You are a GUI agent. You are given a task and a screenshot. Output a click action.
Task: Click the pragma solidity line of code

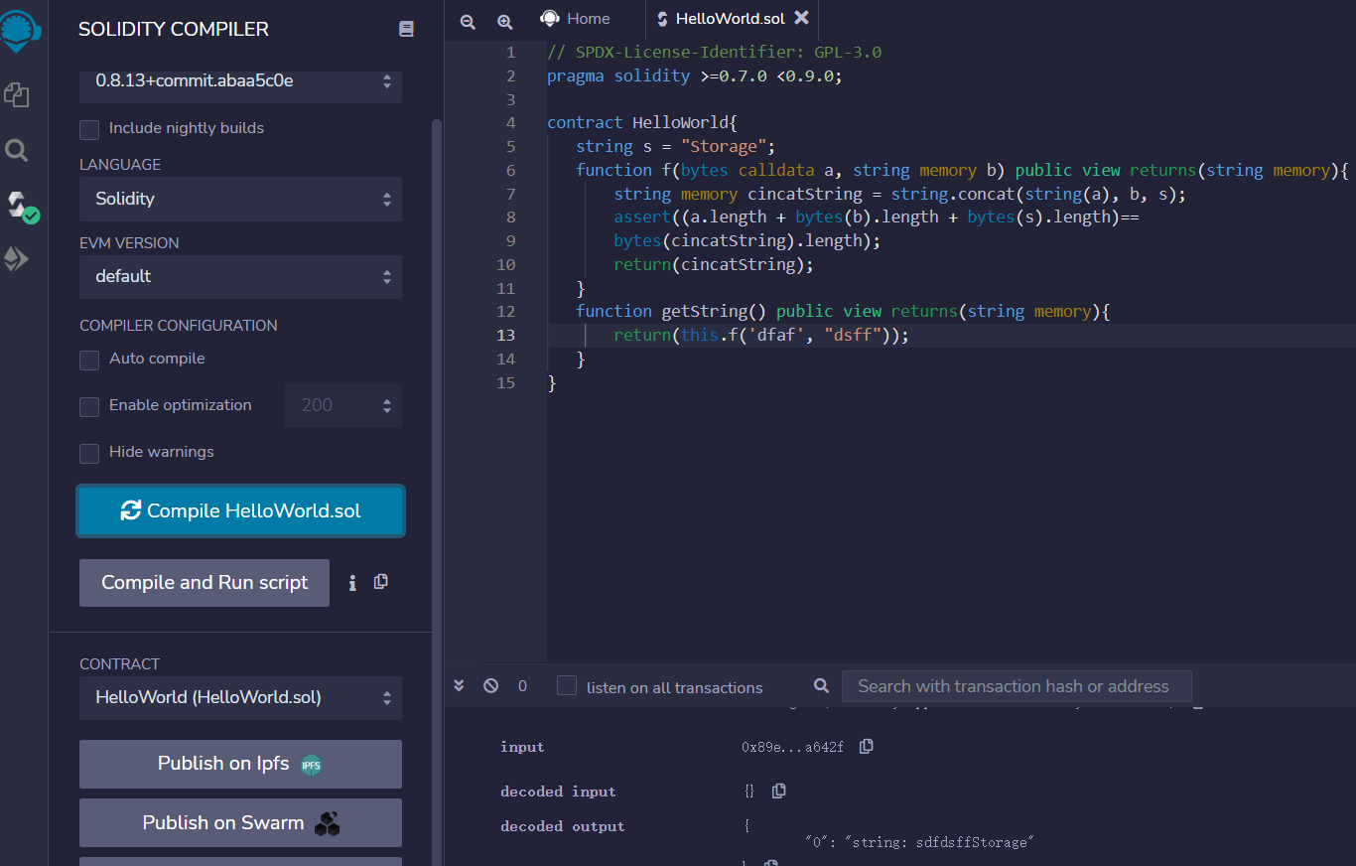pyautogui.click(x=695, y=75)
